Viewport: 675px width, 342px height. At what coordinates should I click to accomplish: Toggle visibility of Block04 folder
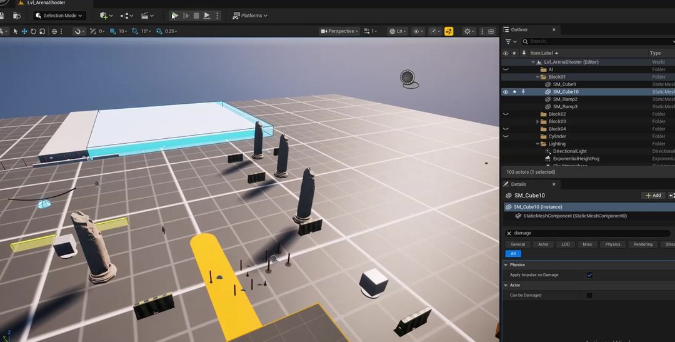tap(506, 129)
